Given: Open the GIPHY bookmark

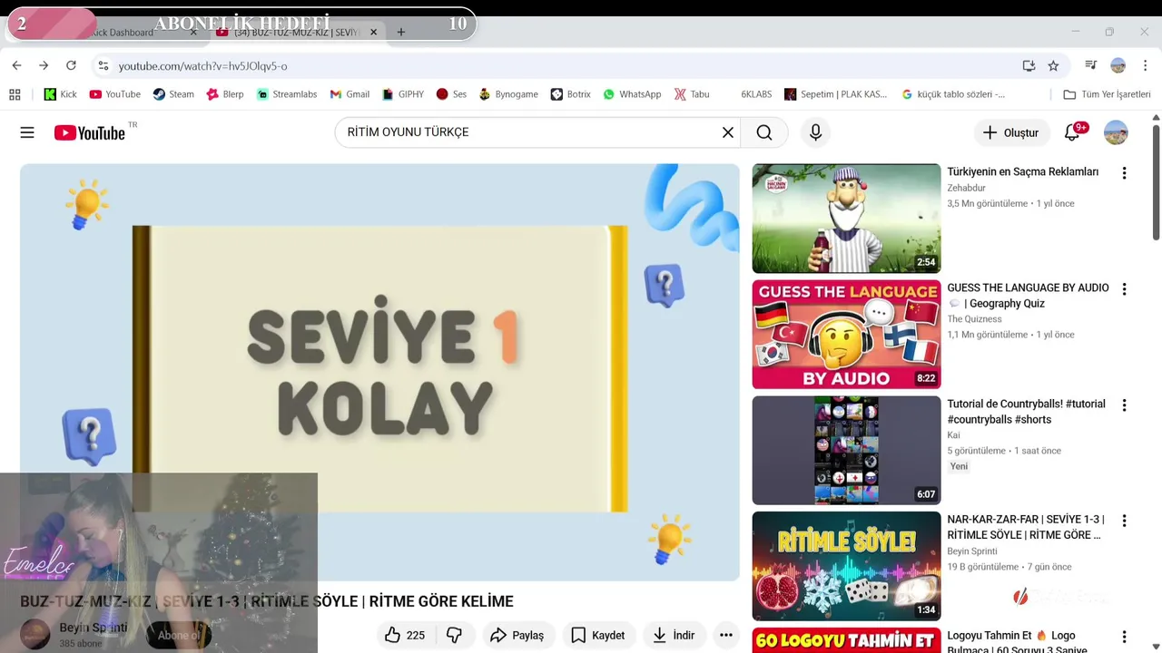Looking at the screenshot, I should point(403,94).
